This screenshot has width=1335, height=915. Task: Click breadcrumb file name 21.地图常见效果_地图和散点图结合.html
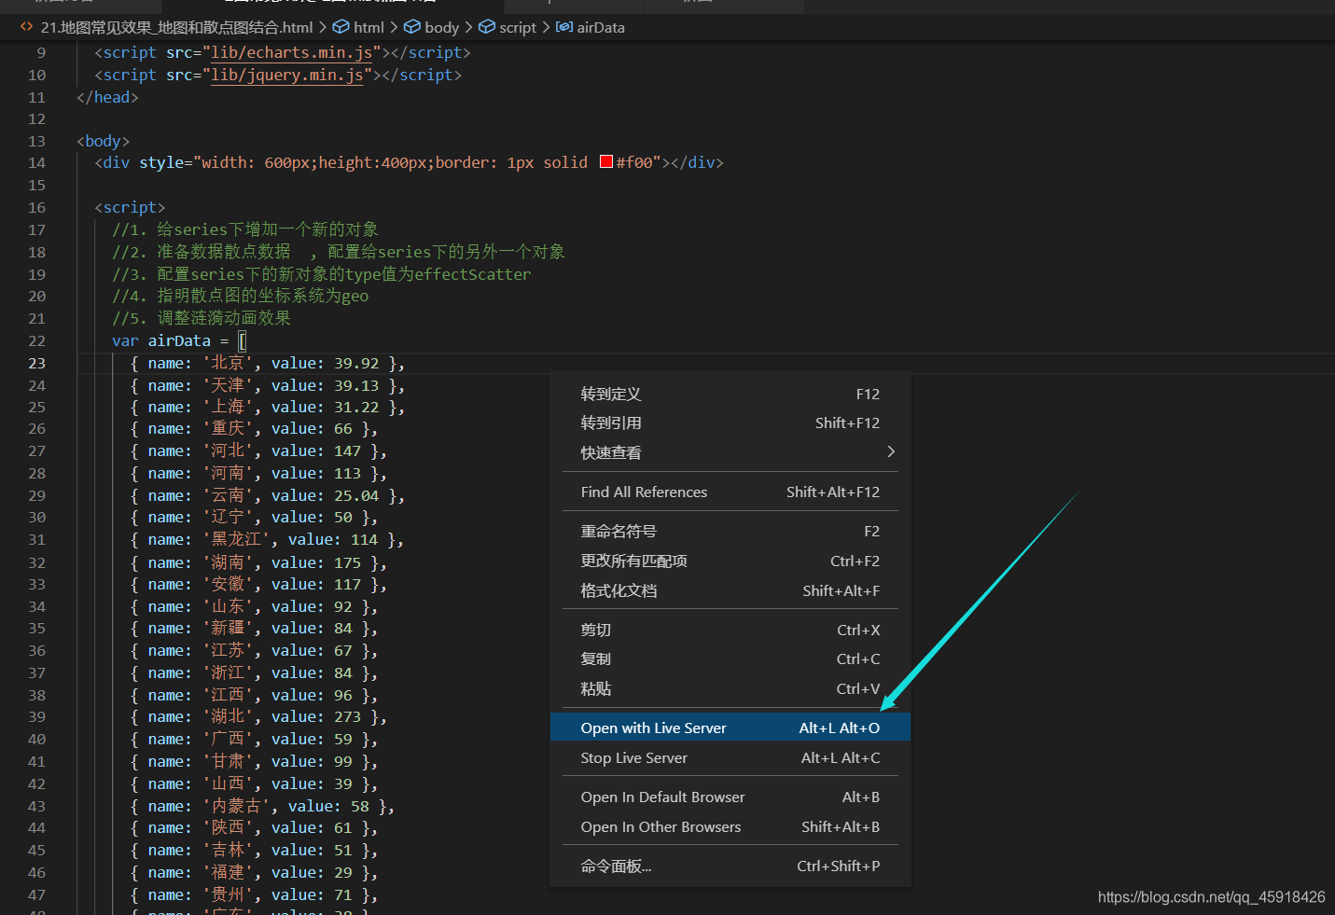176,27
